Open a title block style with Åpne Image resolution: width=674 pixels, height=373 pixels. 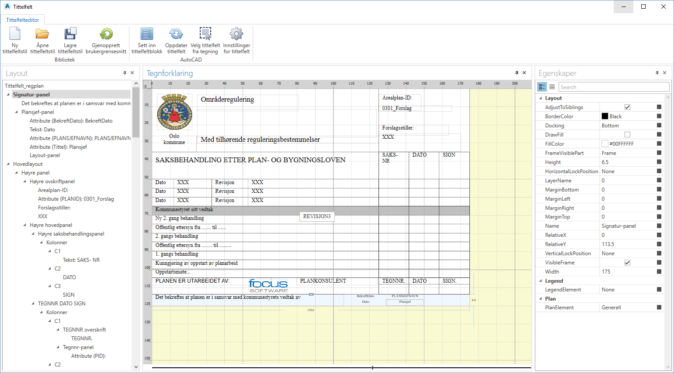[42, 34]
